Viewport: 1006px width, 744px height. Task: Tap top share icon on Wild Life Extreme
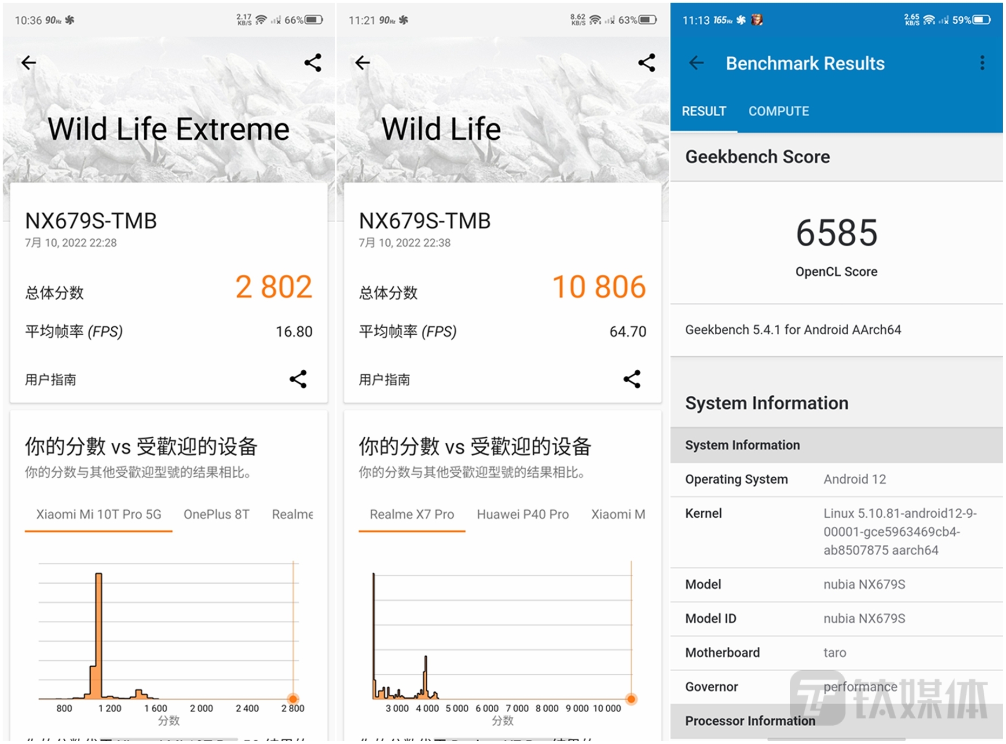point(313,63)
